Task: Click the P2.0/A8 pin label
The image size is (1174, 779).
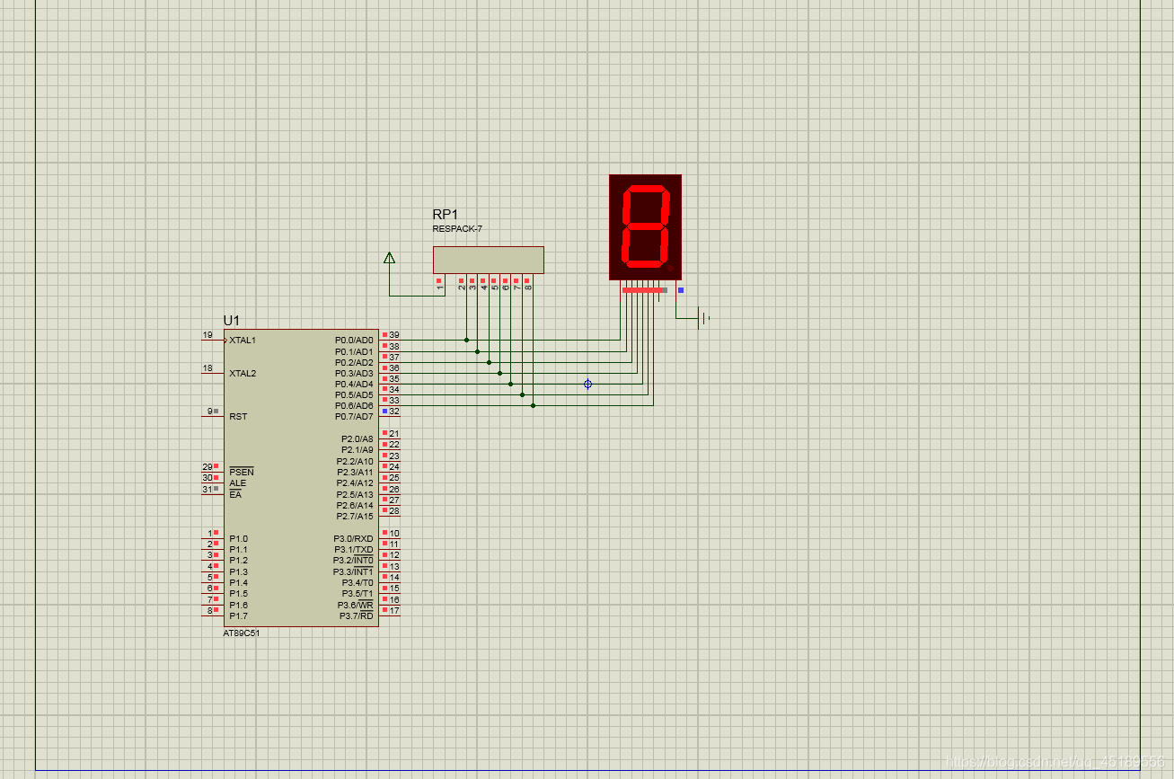Action: (x=357, y=439)
